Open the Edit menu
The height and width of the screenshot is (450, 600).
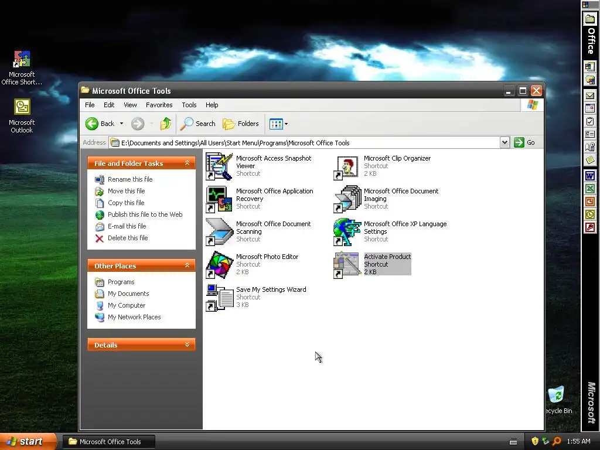109,105
